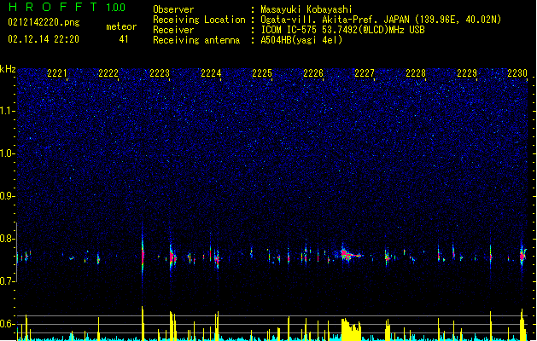Click the 2222 time marker
537x341 pixels.
pos(108,73)
